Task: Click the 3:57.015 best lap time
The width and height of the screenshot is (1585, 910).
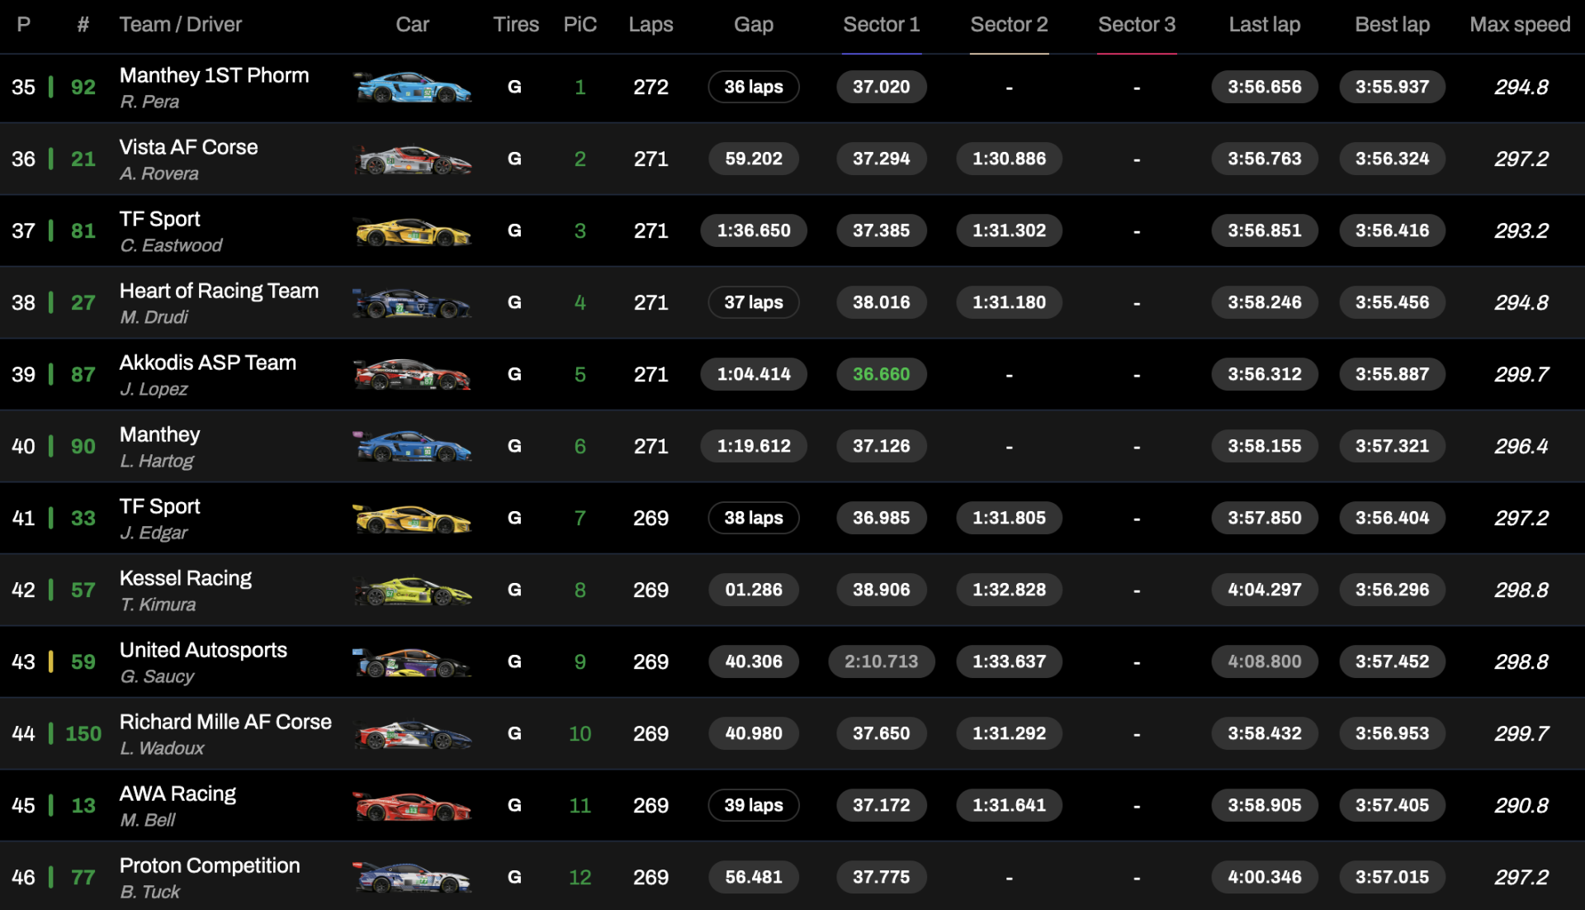Action: (1392, 877)
